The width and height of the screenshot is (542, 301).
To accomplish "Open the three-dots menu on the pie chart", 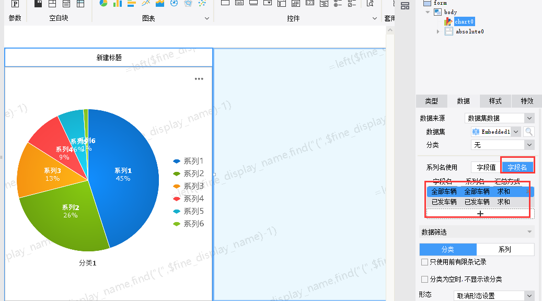I will 199,79.
